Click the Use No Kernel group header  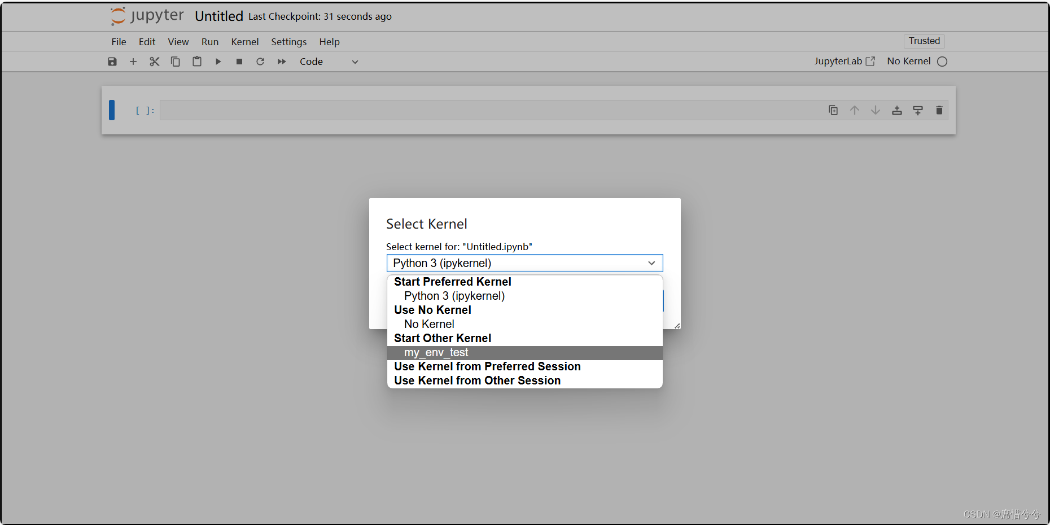(432, 310)
